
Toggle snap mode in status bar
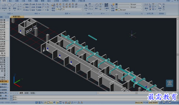coord(36,103)
